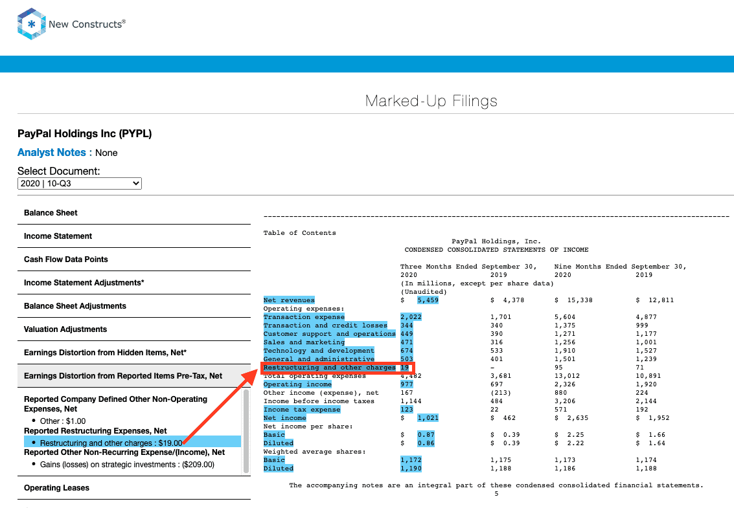Click the highlighted 503 G&A value

point(407,359)
